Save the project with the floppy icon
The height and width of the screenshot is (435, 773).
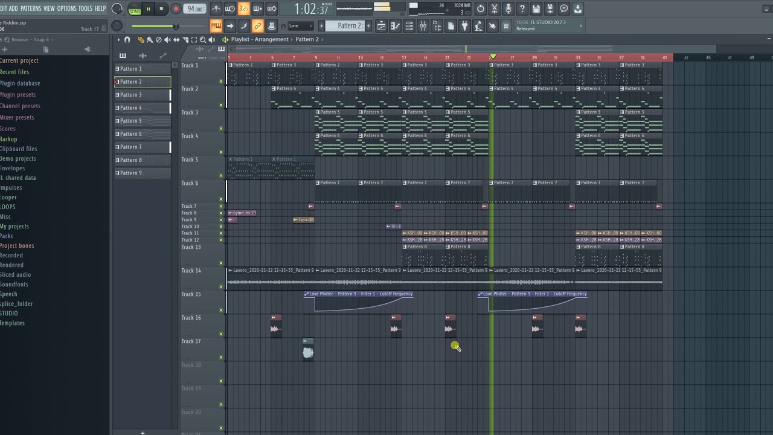tap(536, 8)
